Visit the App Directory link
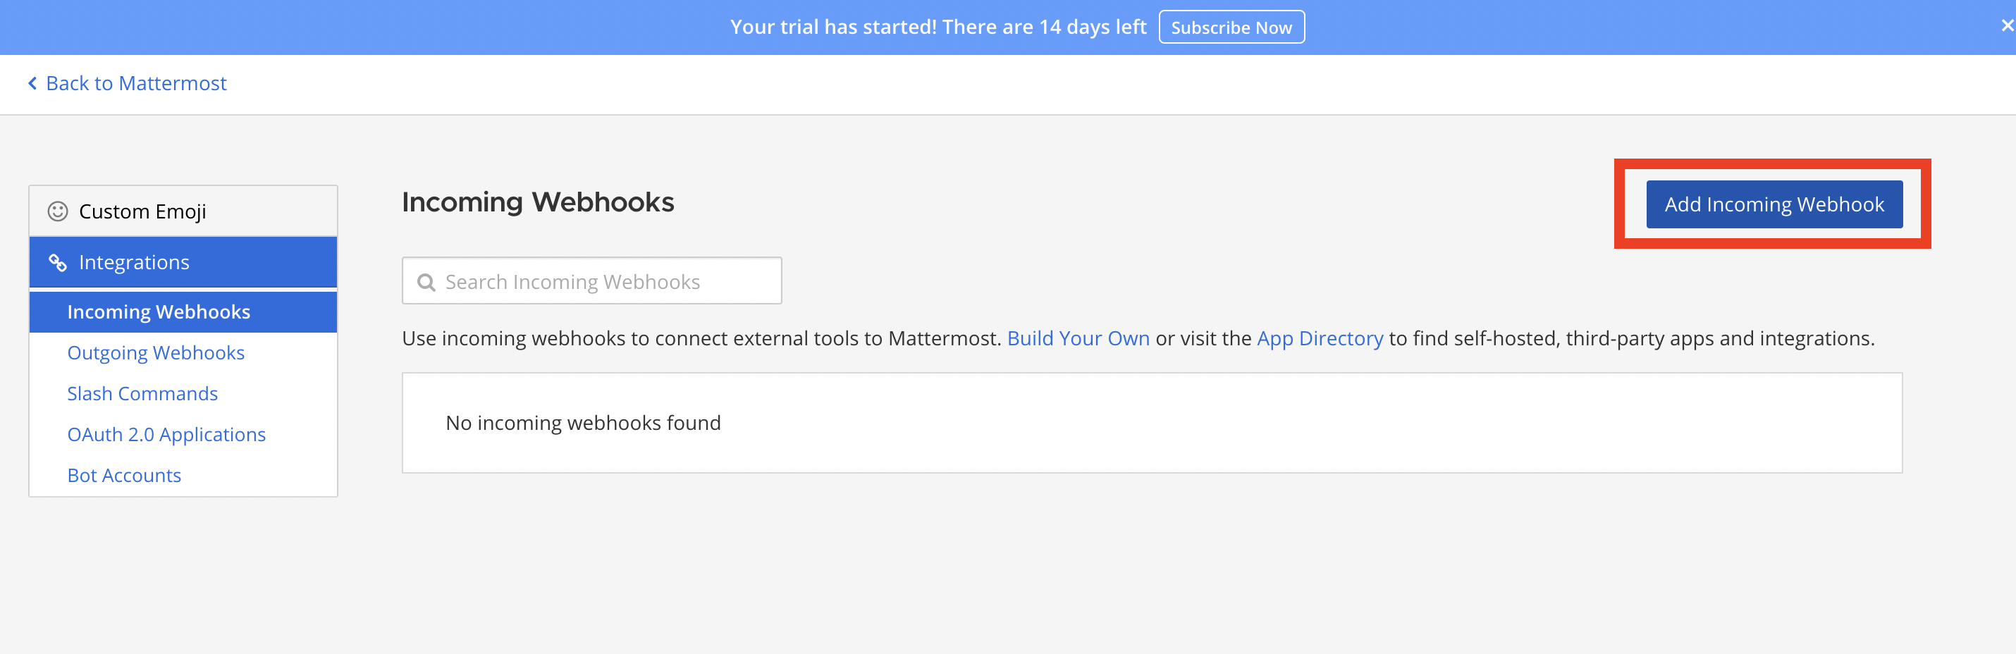The width and height of the screenshot is (2016, 654). [x=1320, y=338]
